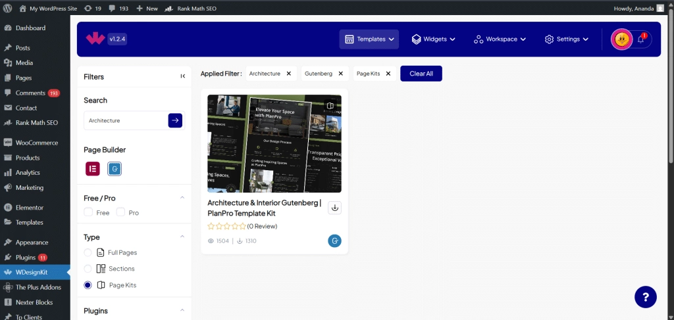
Task: Click the WDesignKit logo in blue header
Action: pyautogui.click(x=95, y=39)
